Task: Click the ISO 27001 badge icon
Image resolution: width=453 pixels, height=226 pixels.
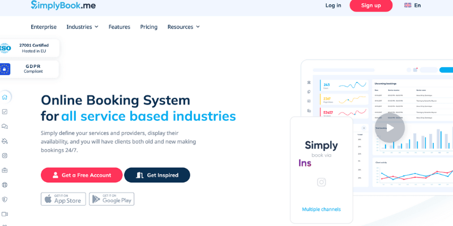Action: point(5,48)
